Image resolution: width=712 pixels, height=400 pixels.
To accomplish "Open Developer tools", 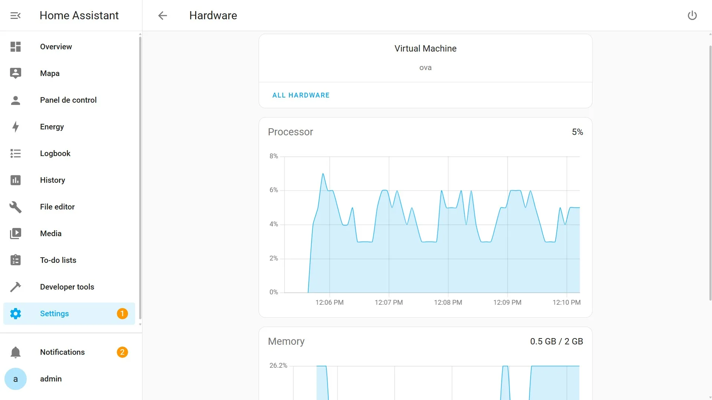I will pos(69,287).
